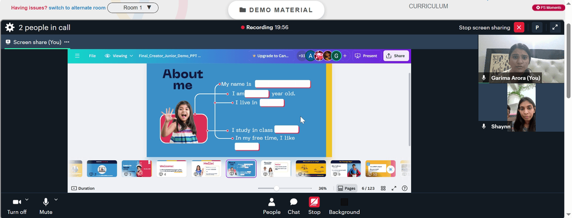572x218 pixels.
Task: Open grid view of pages
Action: 383,188
